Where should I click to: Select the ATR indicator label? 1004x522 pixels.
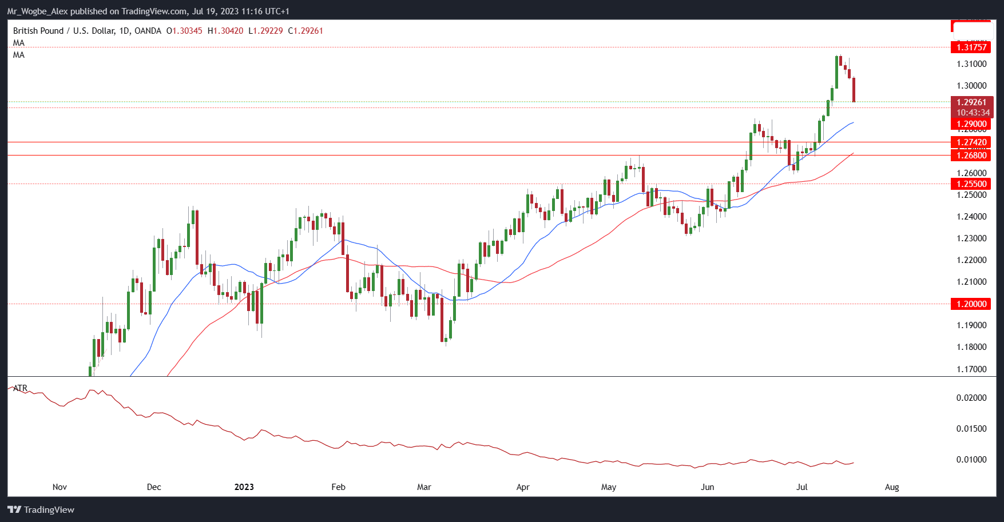[21, 388]
